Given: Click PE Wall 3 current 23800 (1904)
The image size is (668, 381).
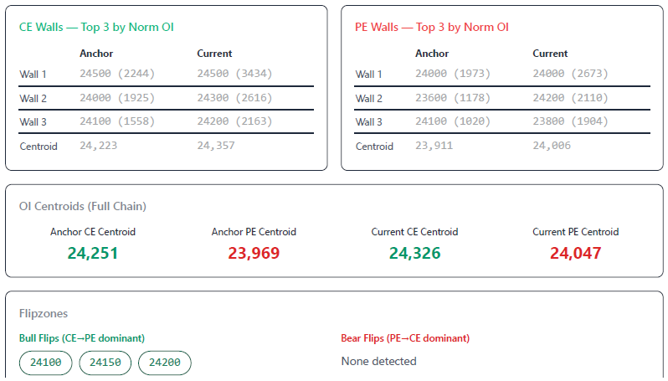Looking at the screenshot, I should tap(570, 121).
